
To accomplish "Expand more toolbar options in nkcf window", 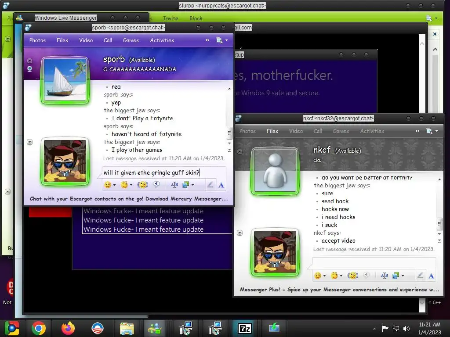I will click(x=417, y=131).
